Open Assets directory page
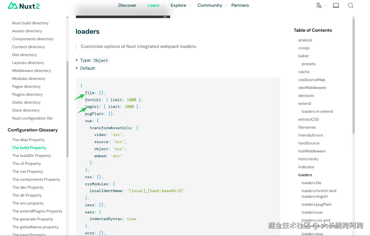The height and width of the screenshot is (236, 370). [x=27, y=31]
